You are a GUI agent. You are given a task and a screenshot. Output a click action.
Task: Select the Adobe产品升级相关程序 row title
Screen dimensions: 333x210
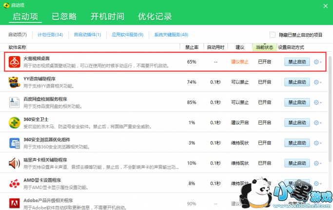pyautogui.click(x=48, y=200)
